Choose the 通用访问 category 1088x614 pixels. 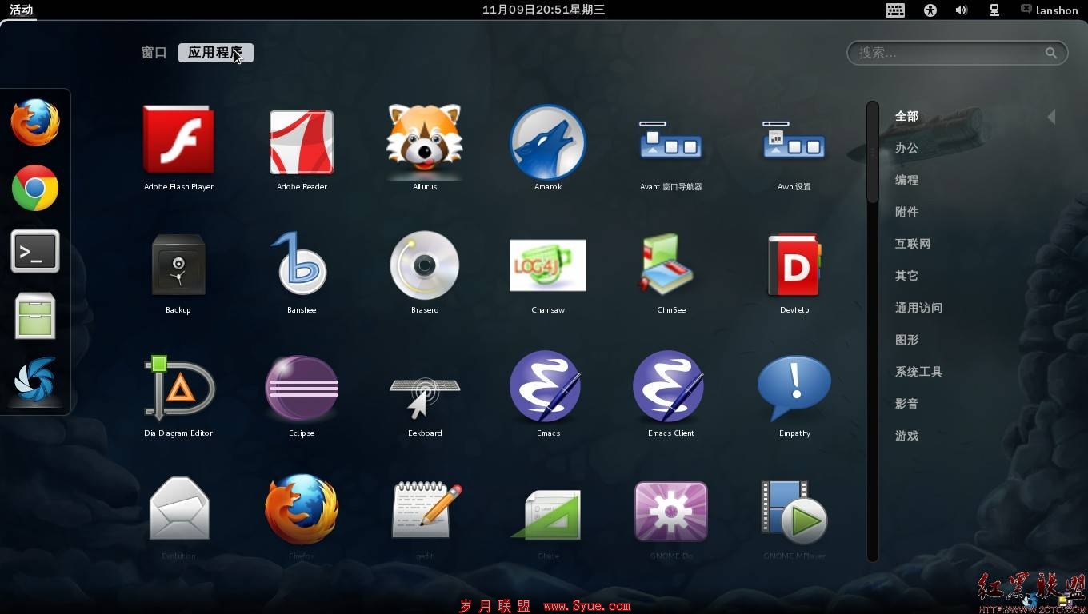918,309
